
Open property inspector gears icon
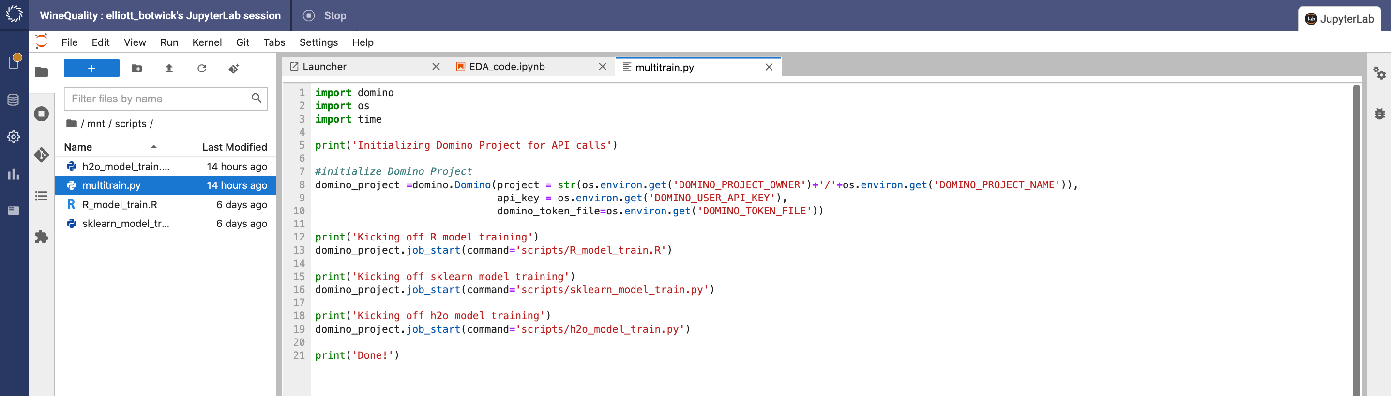point(1379,73)
